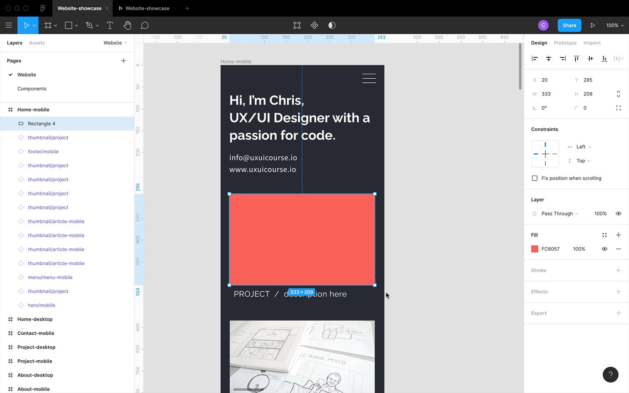Image resolution: width=629 pixels, height=393 pixels.
Task: Align right icon in Design panel
Action: click(563, 58)
